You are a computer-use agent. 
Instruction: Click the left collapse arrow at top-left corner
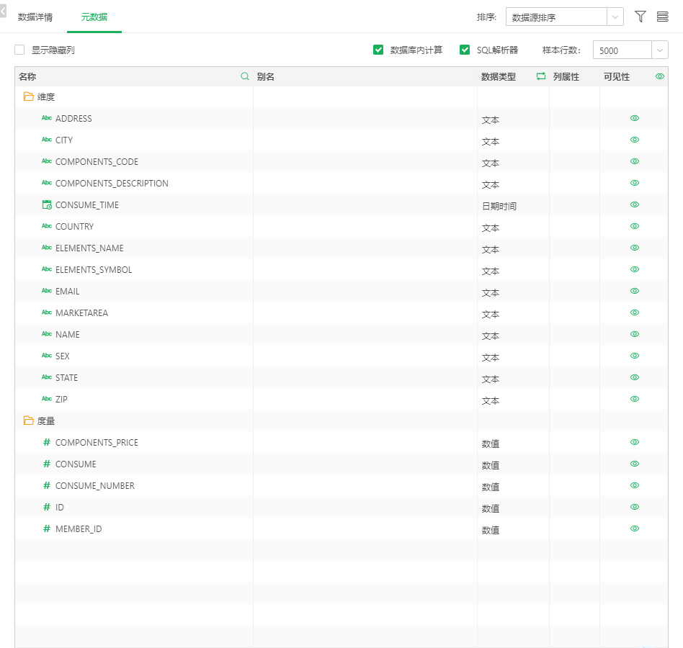point(3,12)
